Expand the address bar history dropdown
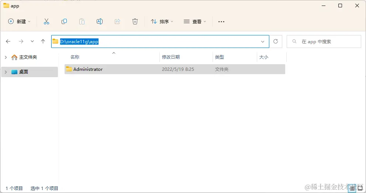 (x=263, y=42)
